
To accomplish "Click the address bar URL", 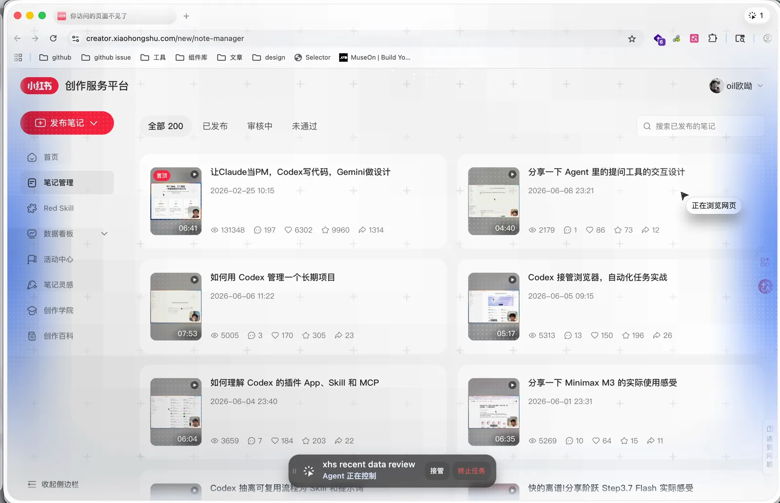I will [x=165, y=39].
